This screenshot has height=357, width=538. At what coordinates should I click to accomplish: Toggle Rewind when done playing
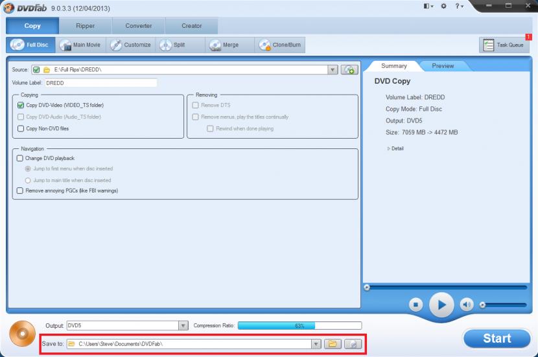click(x=210, y=128)
